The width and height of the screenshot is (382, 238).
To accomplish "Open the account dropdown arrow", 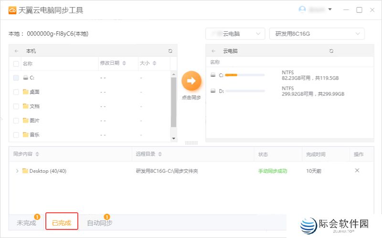I will [330, 10].
